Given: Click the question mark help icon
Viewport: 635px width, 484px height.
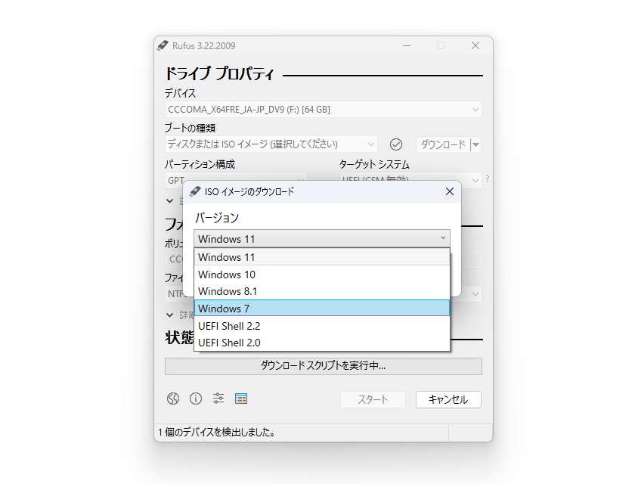Looking at the screenshot, I should 488,179.
